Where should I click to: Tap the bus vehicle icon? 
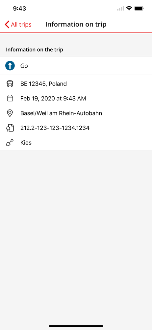point(10,84)
